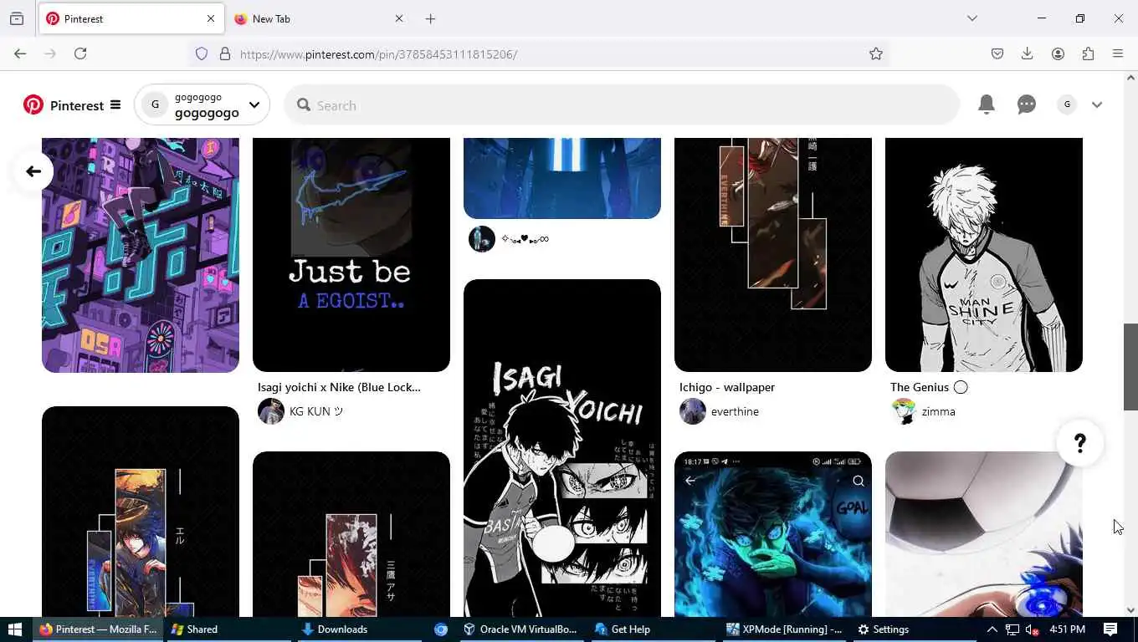
Task: Click the back arrow circle button
Action: (x=33, y=171)
